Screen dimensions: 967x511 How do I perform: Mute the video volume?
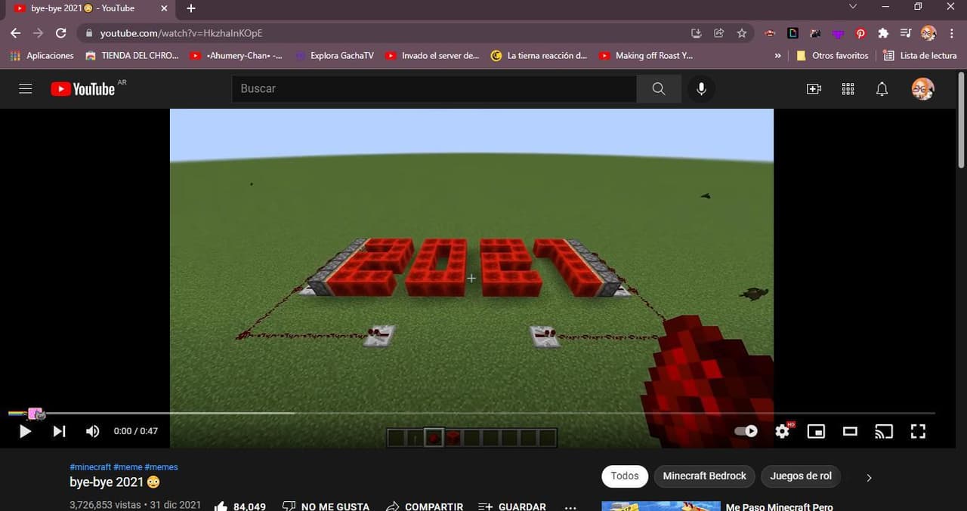pyautogui.click(x=92, y=432)
